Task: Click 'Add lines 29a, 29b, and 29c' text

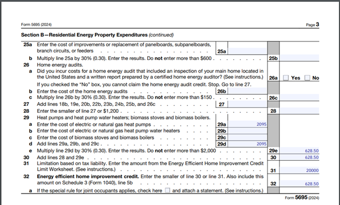Action: tap(68, 143)
